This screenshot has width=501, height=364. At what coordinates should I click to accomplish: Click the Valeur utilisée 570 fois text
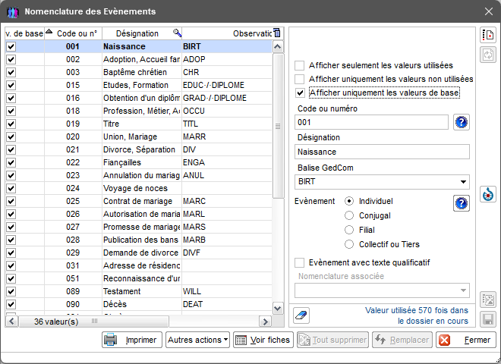pos(417,315)
